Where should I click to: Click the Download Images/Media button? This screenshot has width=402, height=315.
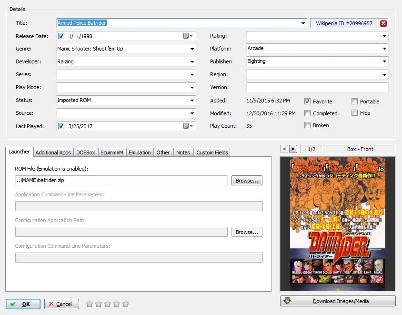point(338,301)
